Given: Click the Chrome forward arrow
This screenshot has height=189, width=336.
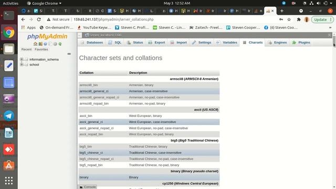Looking at the screenshot, I should coord(31,19).
